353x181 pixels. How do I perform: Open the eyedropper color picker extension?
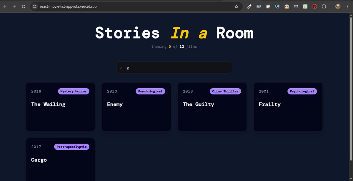[249, 6]
